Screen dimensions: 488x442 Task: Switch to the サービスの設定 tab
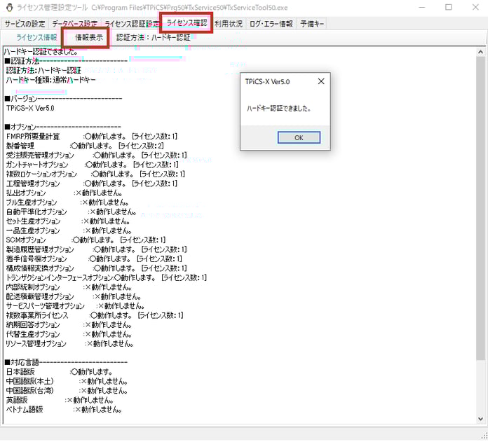point(25,24)
